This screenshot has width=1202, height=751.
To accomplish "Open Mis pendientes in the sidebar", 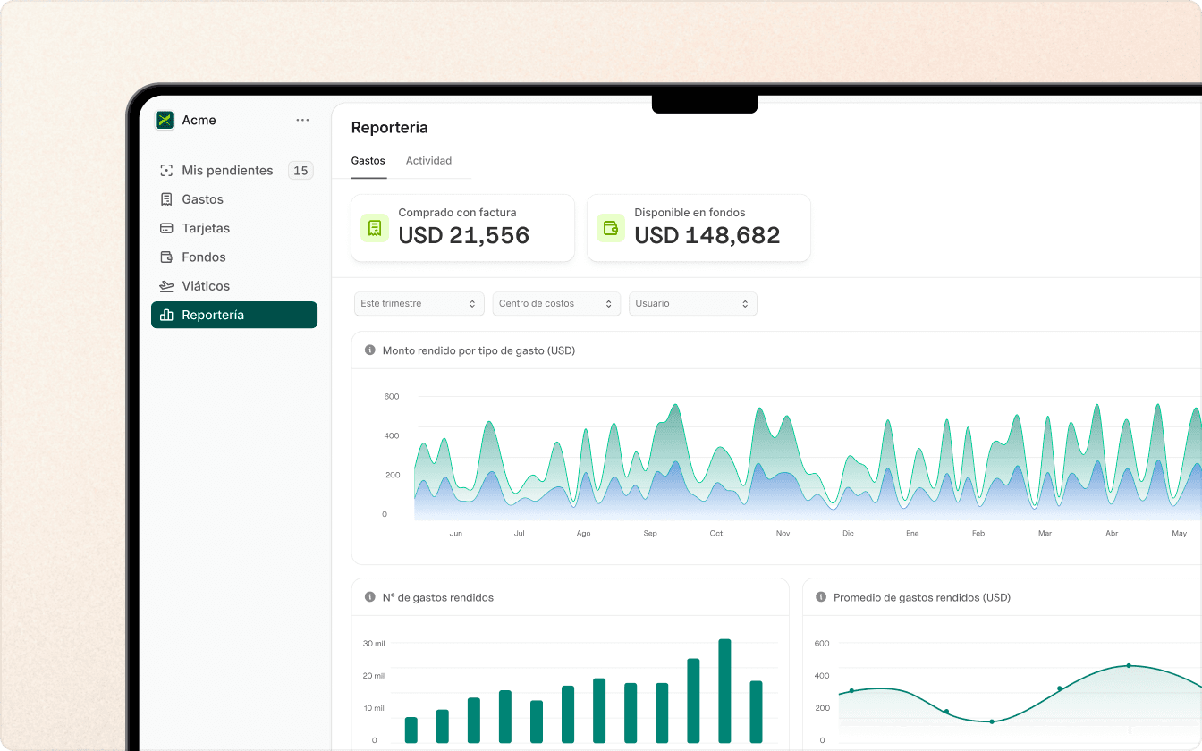I will point(234,171).
